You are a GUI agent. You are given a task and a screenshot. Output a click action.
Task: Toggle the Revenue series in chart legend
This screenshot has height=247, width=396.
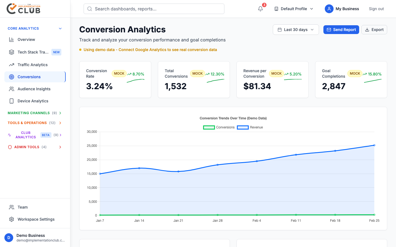[250, 127]
